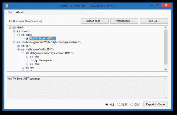Select the Namespace text node

click(45, 60)
